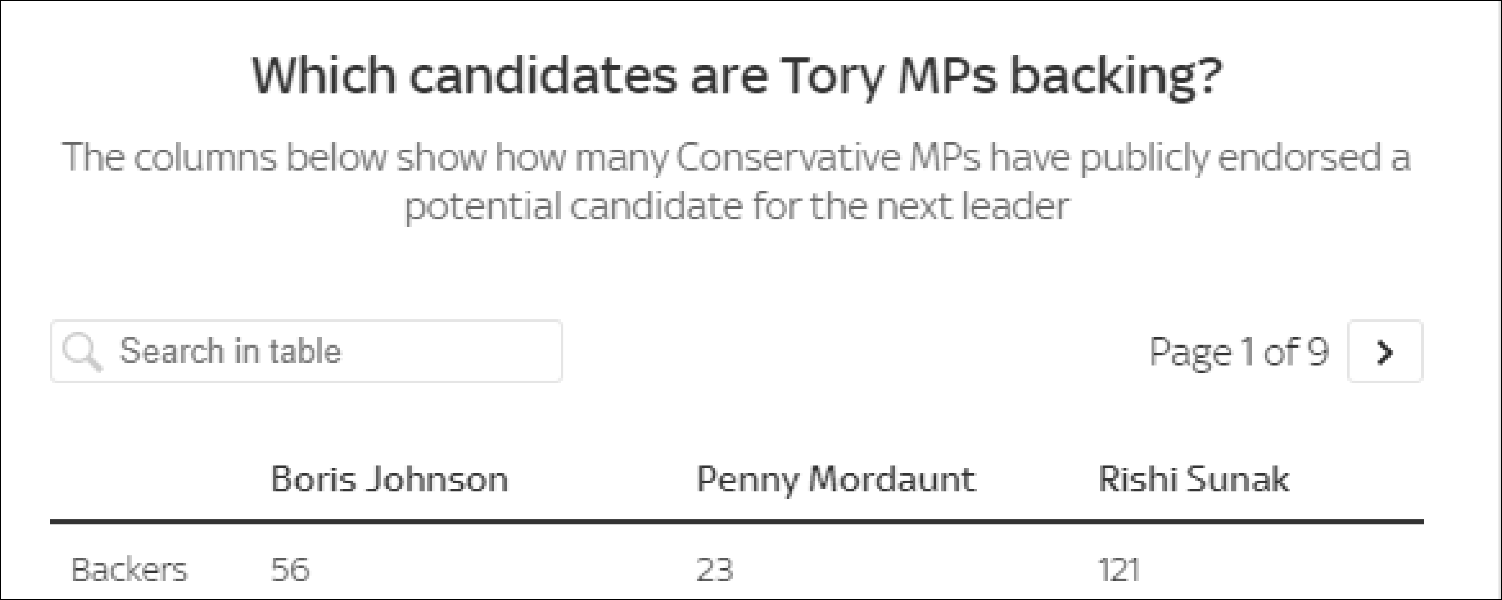Click Penny Mordaunt's backer count 23
1502x600 pixels.
click(714, 570)
